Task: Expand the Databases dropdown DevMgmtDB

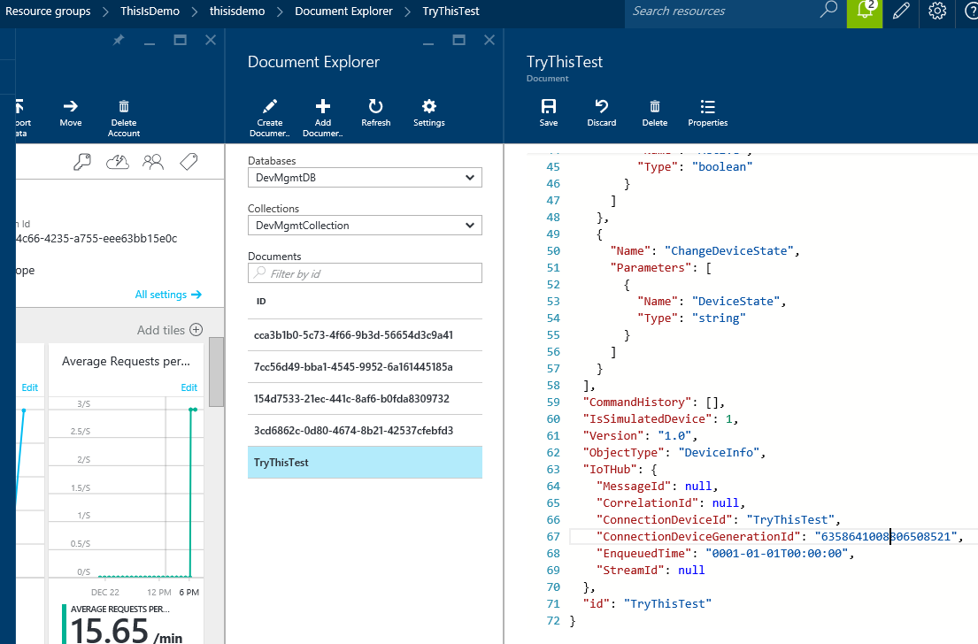Action: click(x=365, y=178)
